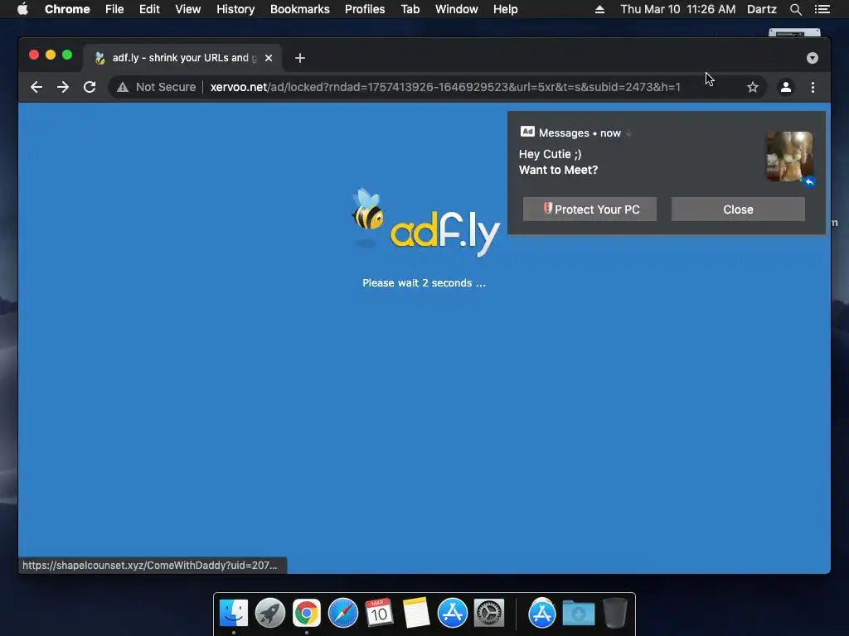Reload the current page
This screenshot has height=636, width=849.
pos(90,87)
